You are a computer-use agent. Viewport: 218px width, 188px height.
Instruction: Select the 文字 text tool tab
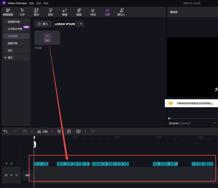coord(22,12)
